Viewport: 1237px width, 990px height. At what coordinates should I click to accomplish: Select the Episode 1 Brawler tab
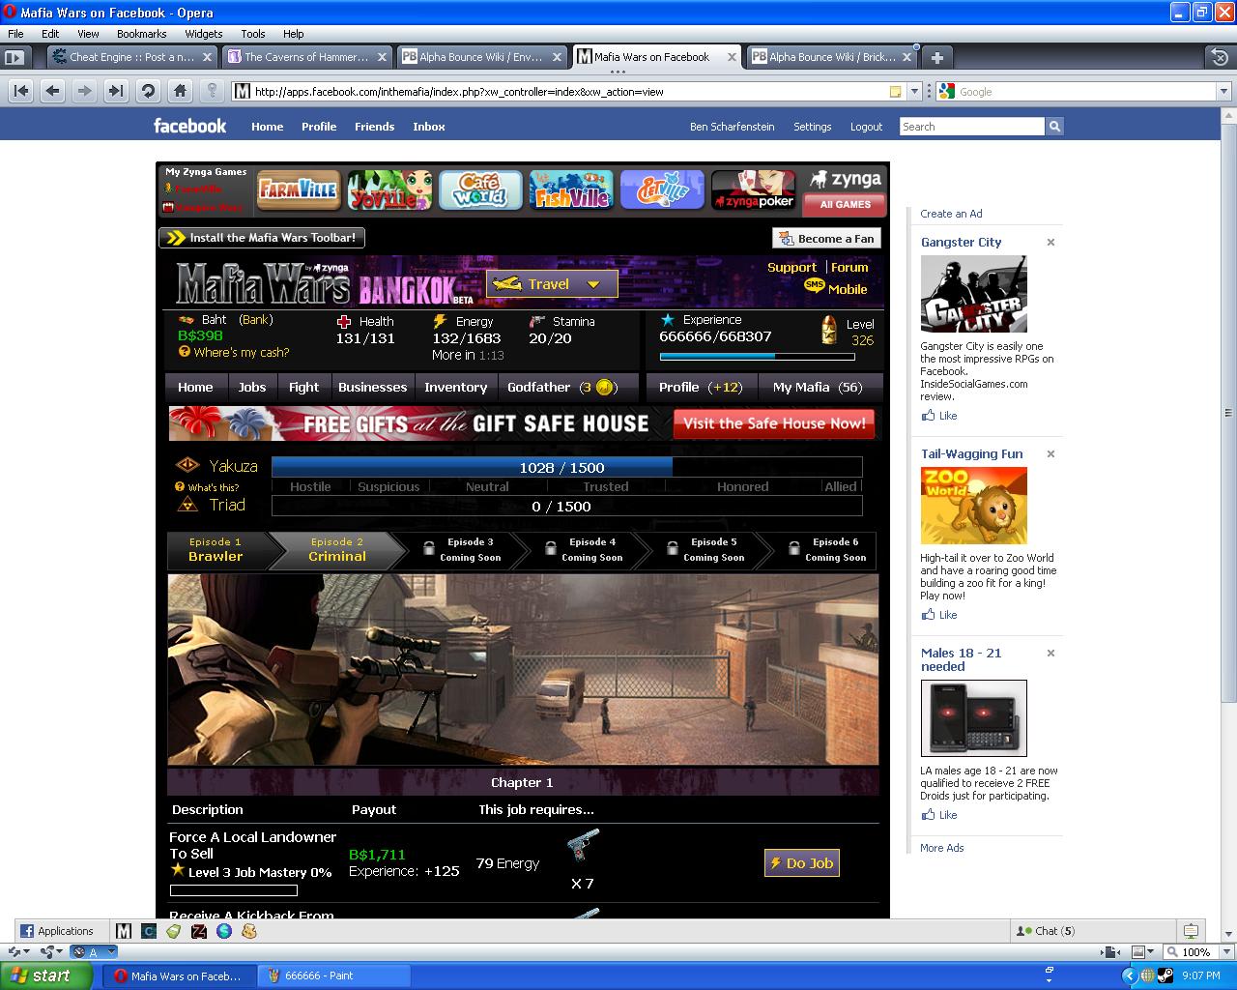click(216, 550)
